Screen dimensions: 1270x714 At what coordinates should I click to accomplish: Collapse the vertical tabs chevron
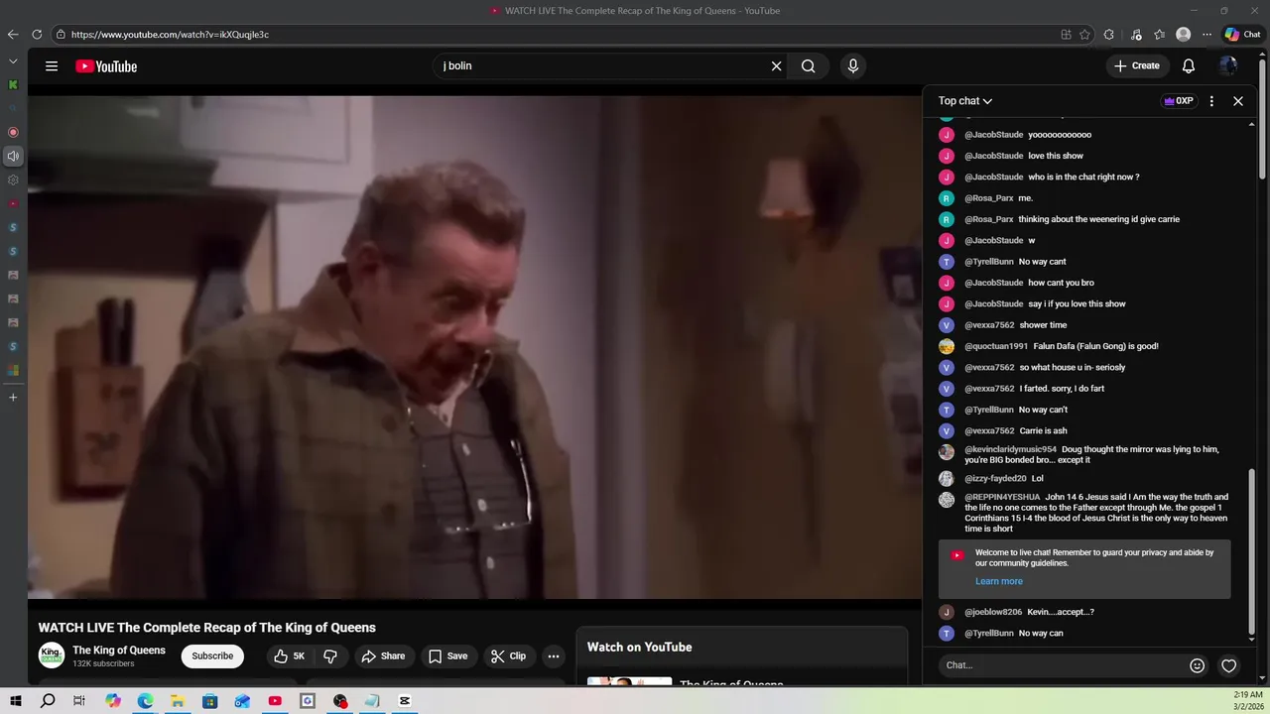13,61
